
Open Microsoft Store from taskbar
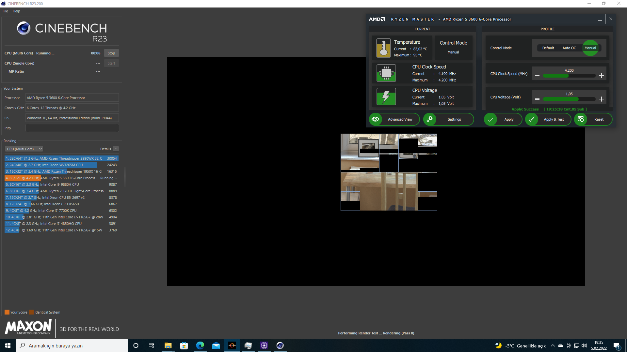(x=184, y=345)
